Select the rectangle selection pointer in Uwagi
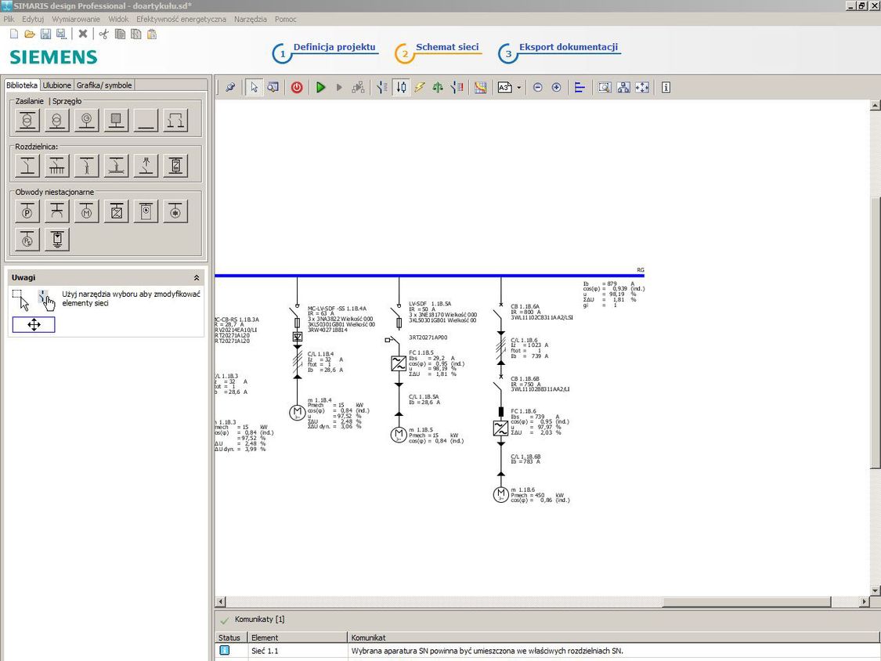Image resolution: width=881 pixels, height=661 pixels. [x=21, y=300]
